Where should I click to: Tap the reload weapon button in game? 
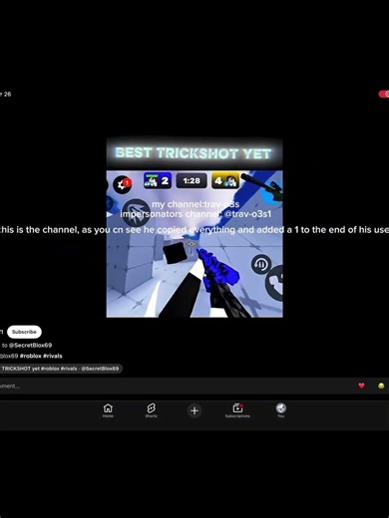(261, 265)
